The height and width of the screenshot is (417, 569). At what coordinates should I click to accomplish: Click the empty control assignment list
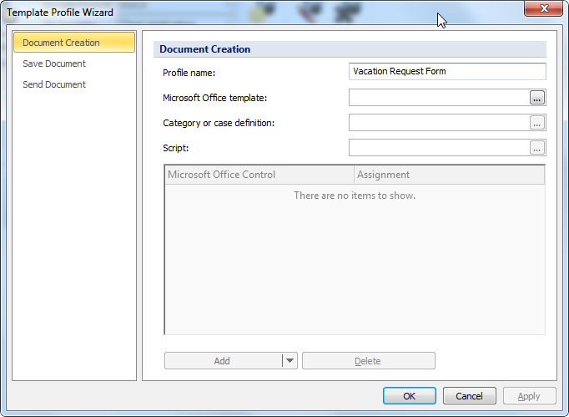(x=355, y=259)
